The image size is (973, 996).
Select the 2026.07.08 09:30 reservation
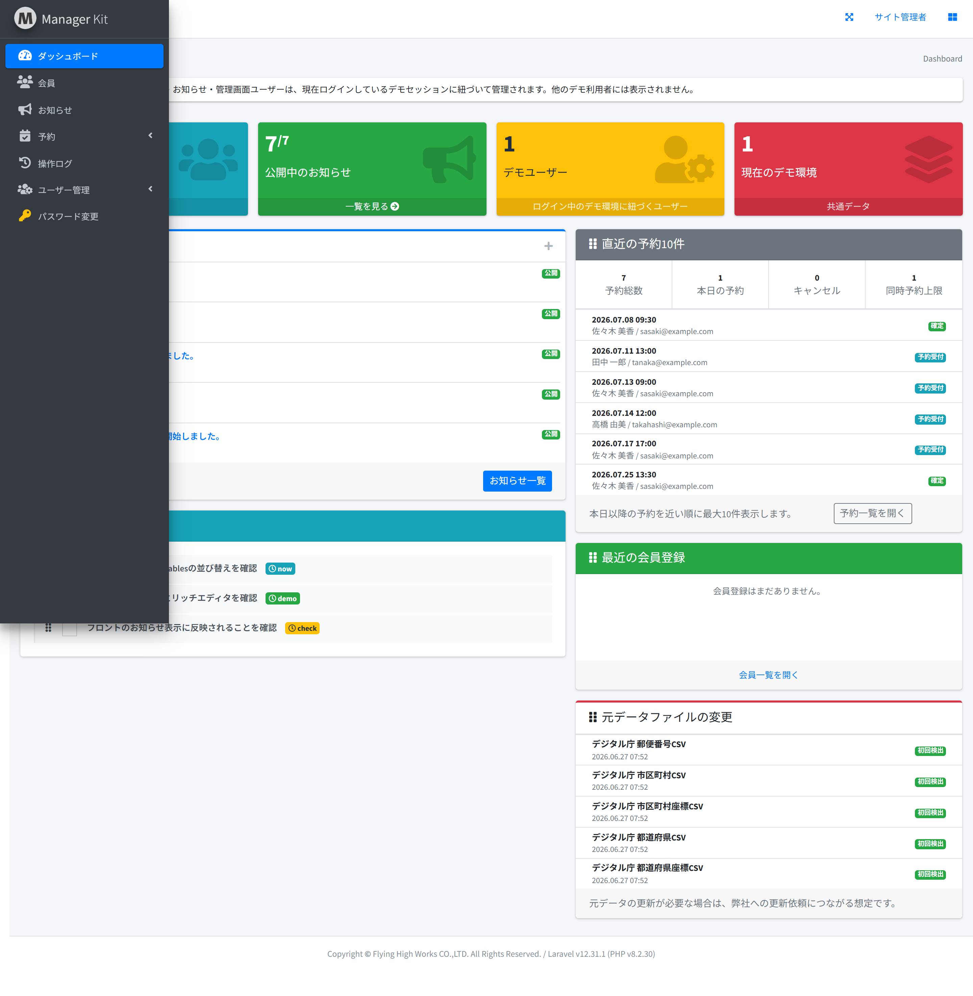(769, 325)
